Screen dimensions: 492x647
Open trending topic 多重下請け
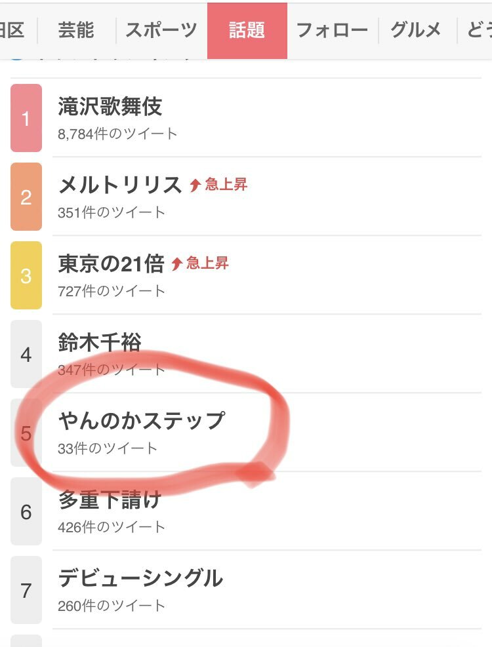pos(110,500)
